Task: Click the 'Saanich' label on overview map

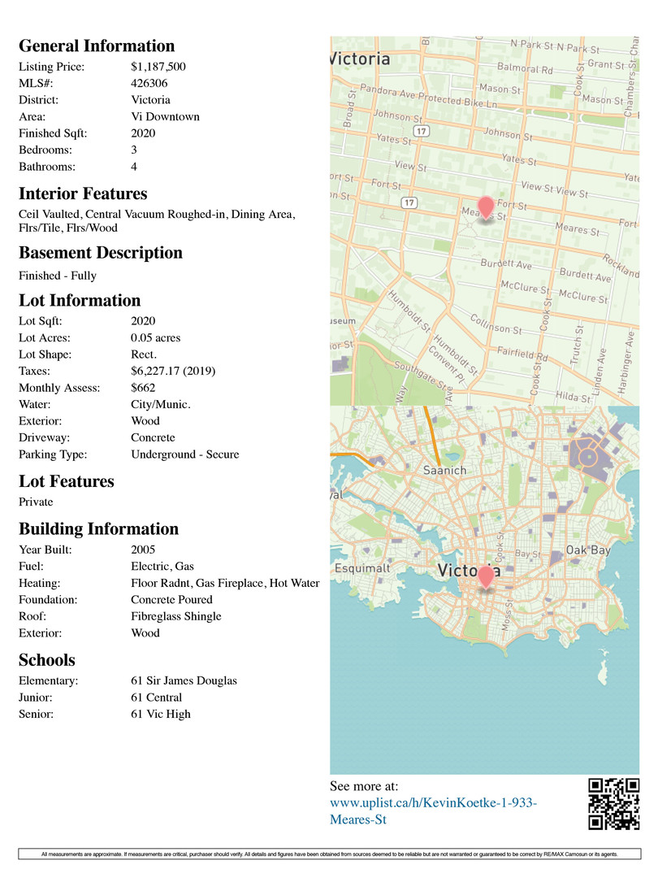Action: coord(444,471)
